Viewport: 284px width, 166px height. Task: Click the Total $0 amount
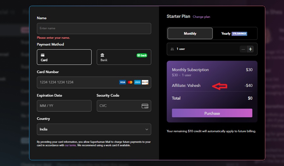(x=250, y=98)
